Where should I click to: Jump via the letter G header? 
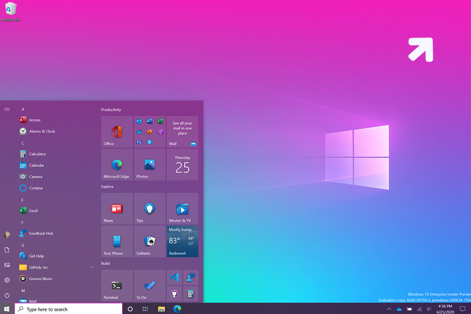tap(23, 245)
